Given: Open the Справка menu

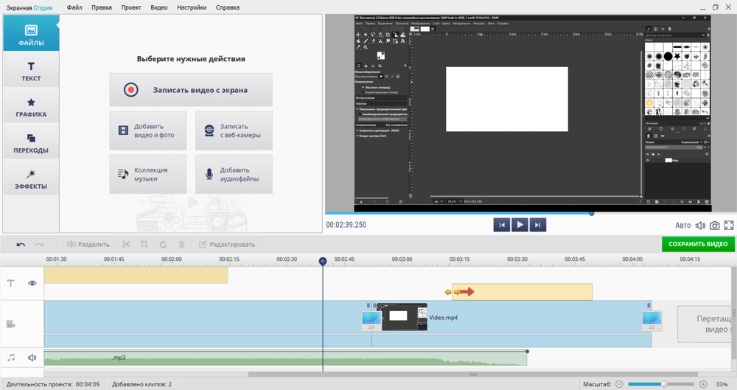Looking at the screenshot, I should tap(228, 7).
